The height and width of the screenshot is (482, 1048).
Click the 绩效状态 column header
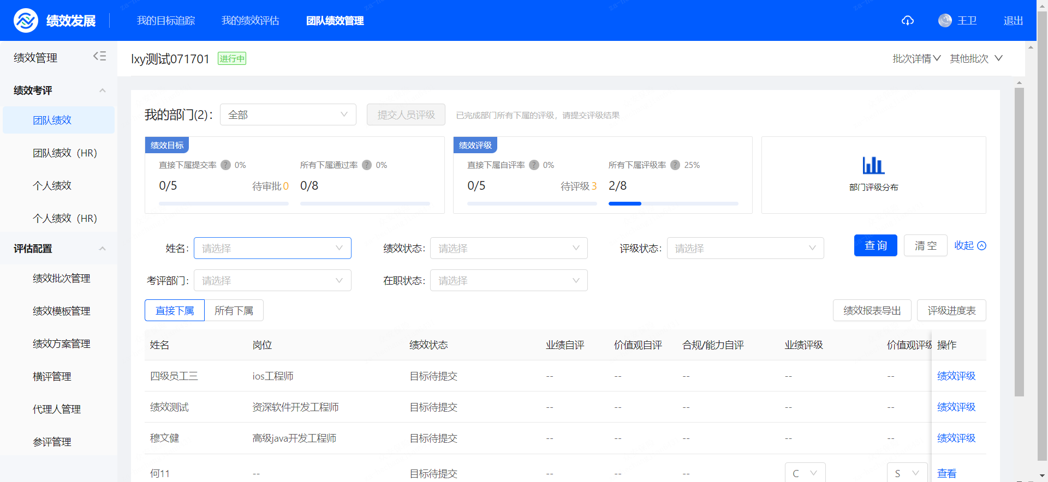(x=428, y=345)
